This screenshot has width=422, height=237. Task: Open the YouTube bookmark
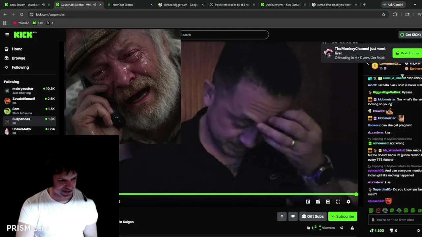[x=21, y=23]
